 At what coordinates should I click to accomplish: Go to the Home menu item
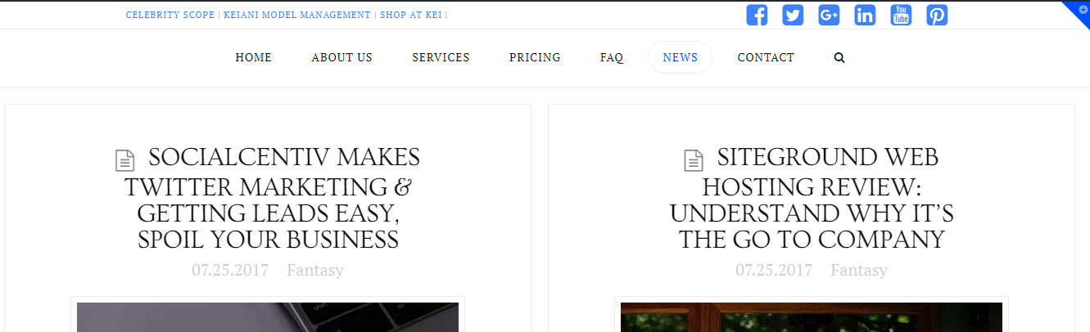(x=253, y=57)
